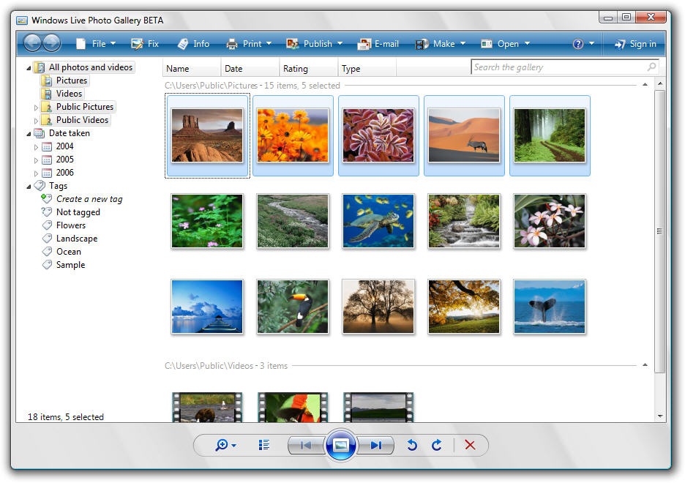685x483 pixels.
Task: Click the thumbnail view list icon
Action: click(x=264, y=445)
